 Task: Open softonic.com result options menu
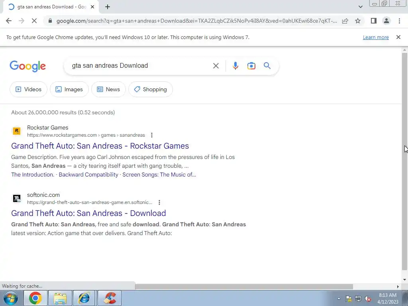[159, 202]
